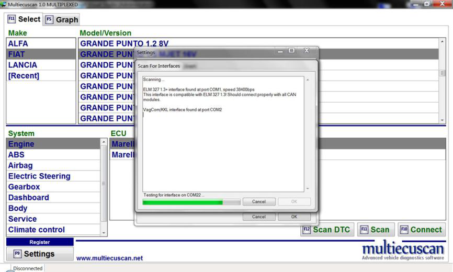Click the Scan DTC button

327,229
